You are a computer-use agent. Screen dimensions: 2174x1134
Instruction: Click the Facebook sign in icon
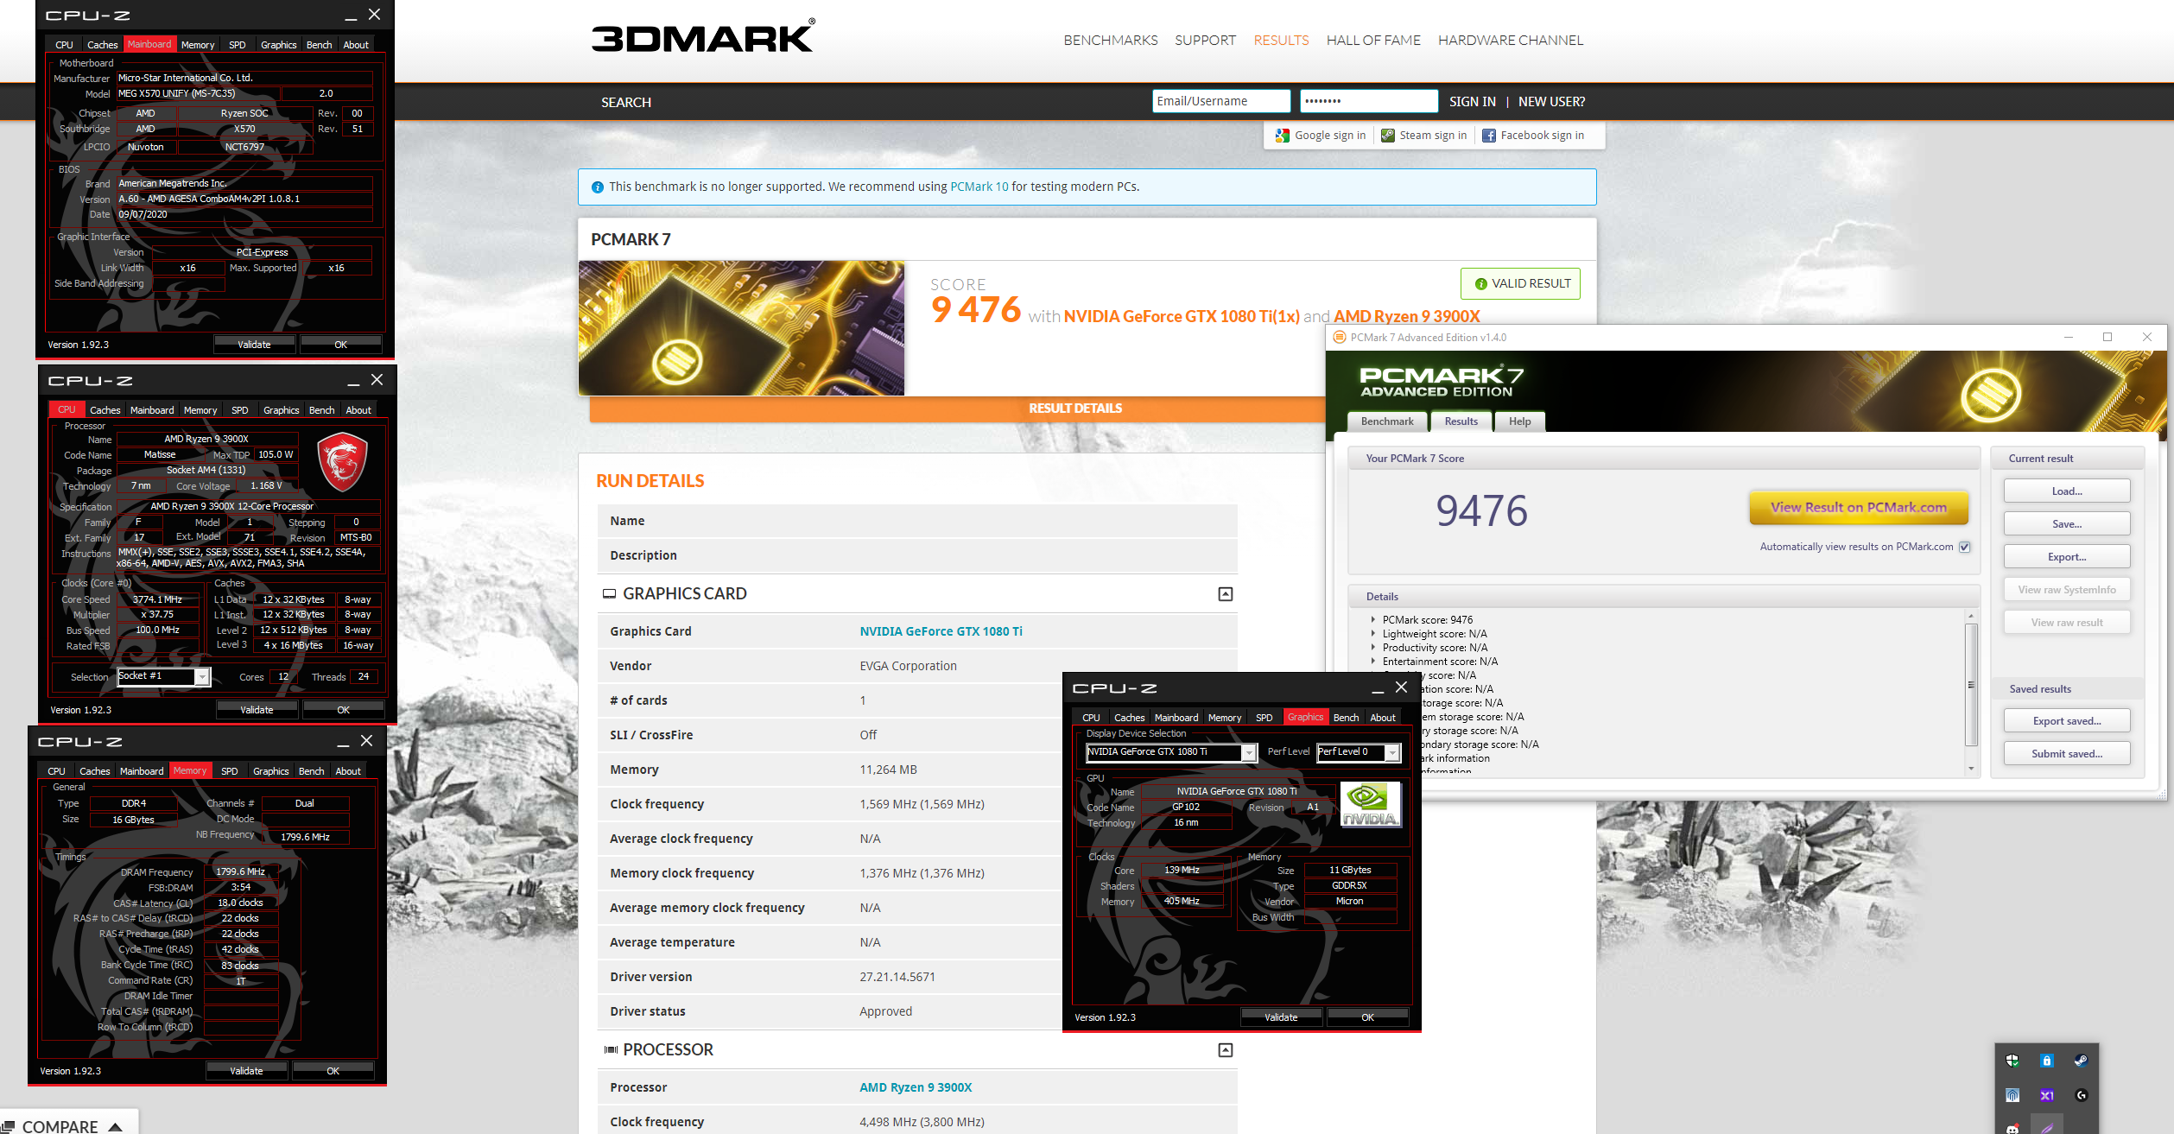pyautogui.click(x=1489, y=136)
